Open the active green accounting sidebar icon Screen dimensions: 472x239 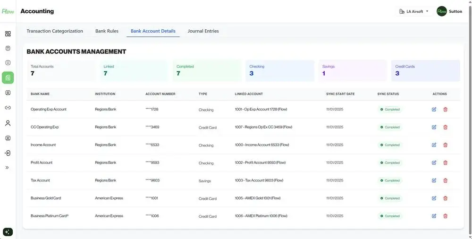point(8,78)
